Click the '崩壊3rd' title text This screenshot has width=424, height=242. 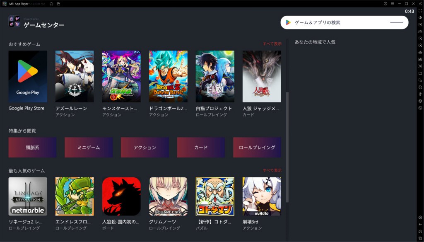pyautogui.click(x=251, y=222)
